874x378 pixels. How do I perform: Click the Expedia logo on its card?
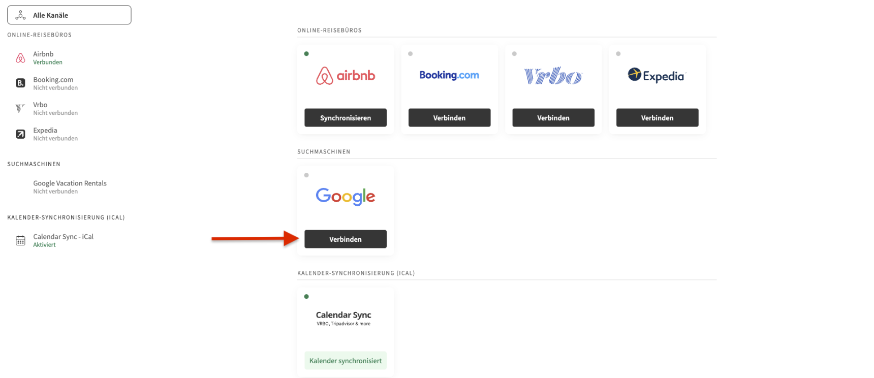(657, 76)
